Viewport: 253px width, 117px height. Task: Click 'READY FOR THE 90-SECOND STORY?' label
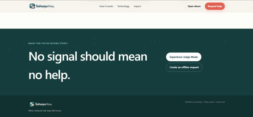click(x=48, y=43)
